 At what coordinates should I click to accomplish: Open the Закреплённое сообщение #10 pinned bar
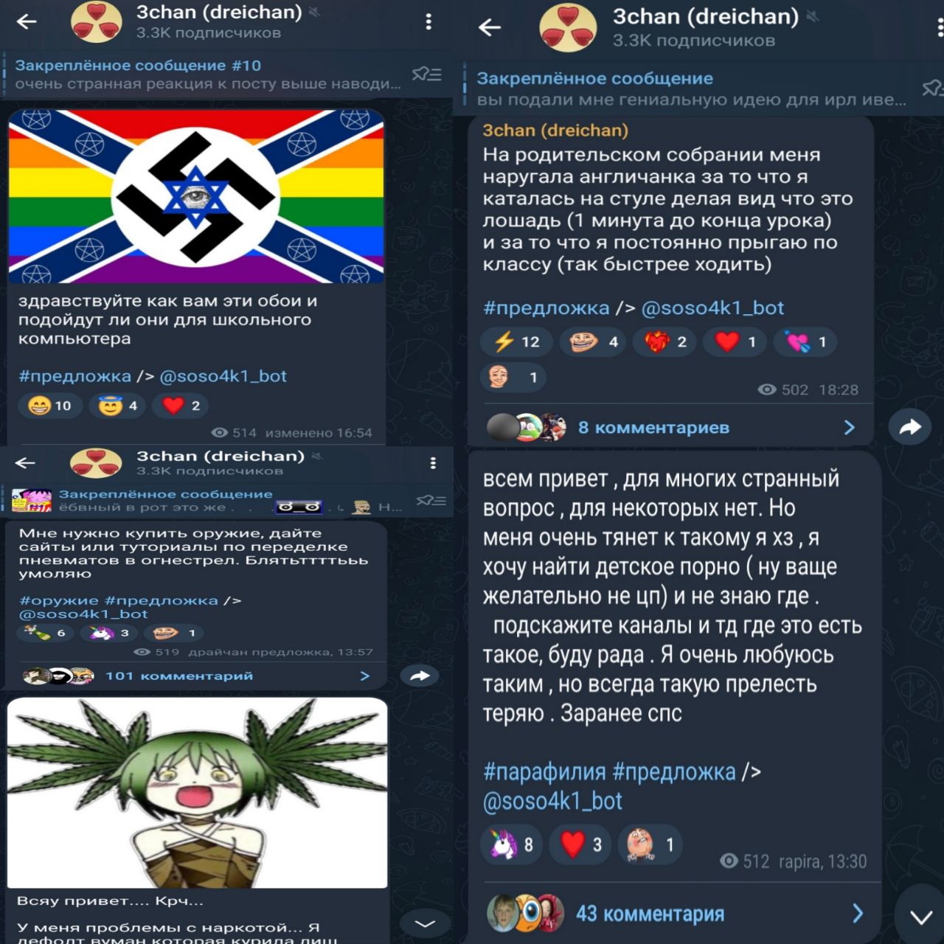tap(209, 74)
